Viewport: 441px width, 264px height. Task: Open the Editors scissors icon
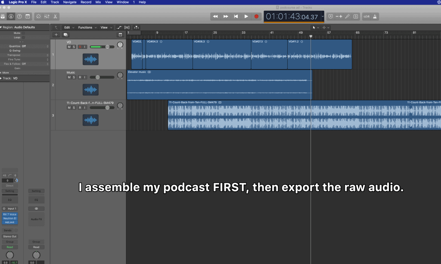coord(56,17)
